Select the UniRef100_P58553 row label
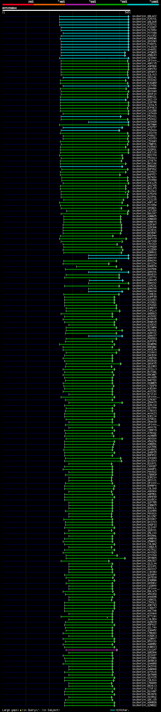Viewport: 161px width, 712px height. tap(144, 339)
